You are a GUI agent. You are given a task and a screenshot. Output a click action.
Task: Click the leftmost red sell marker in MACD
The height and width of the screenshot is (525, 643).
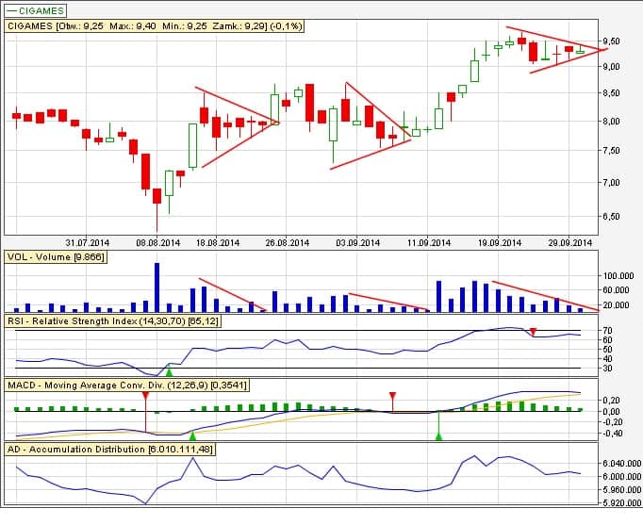point(145,397)
